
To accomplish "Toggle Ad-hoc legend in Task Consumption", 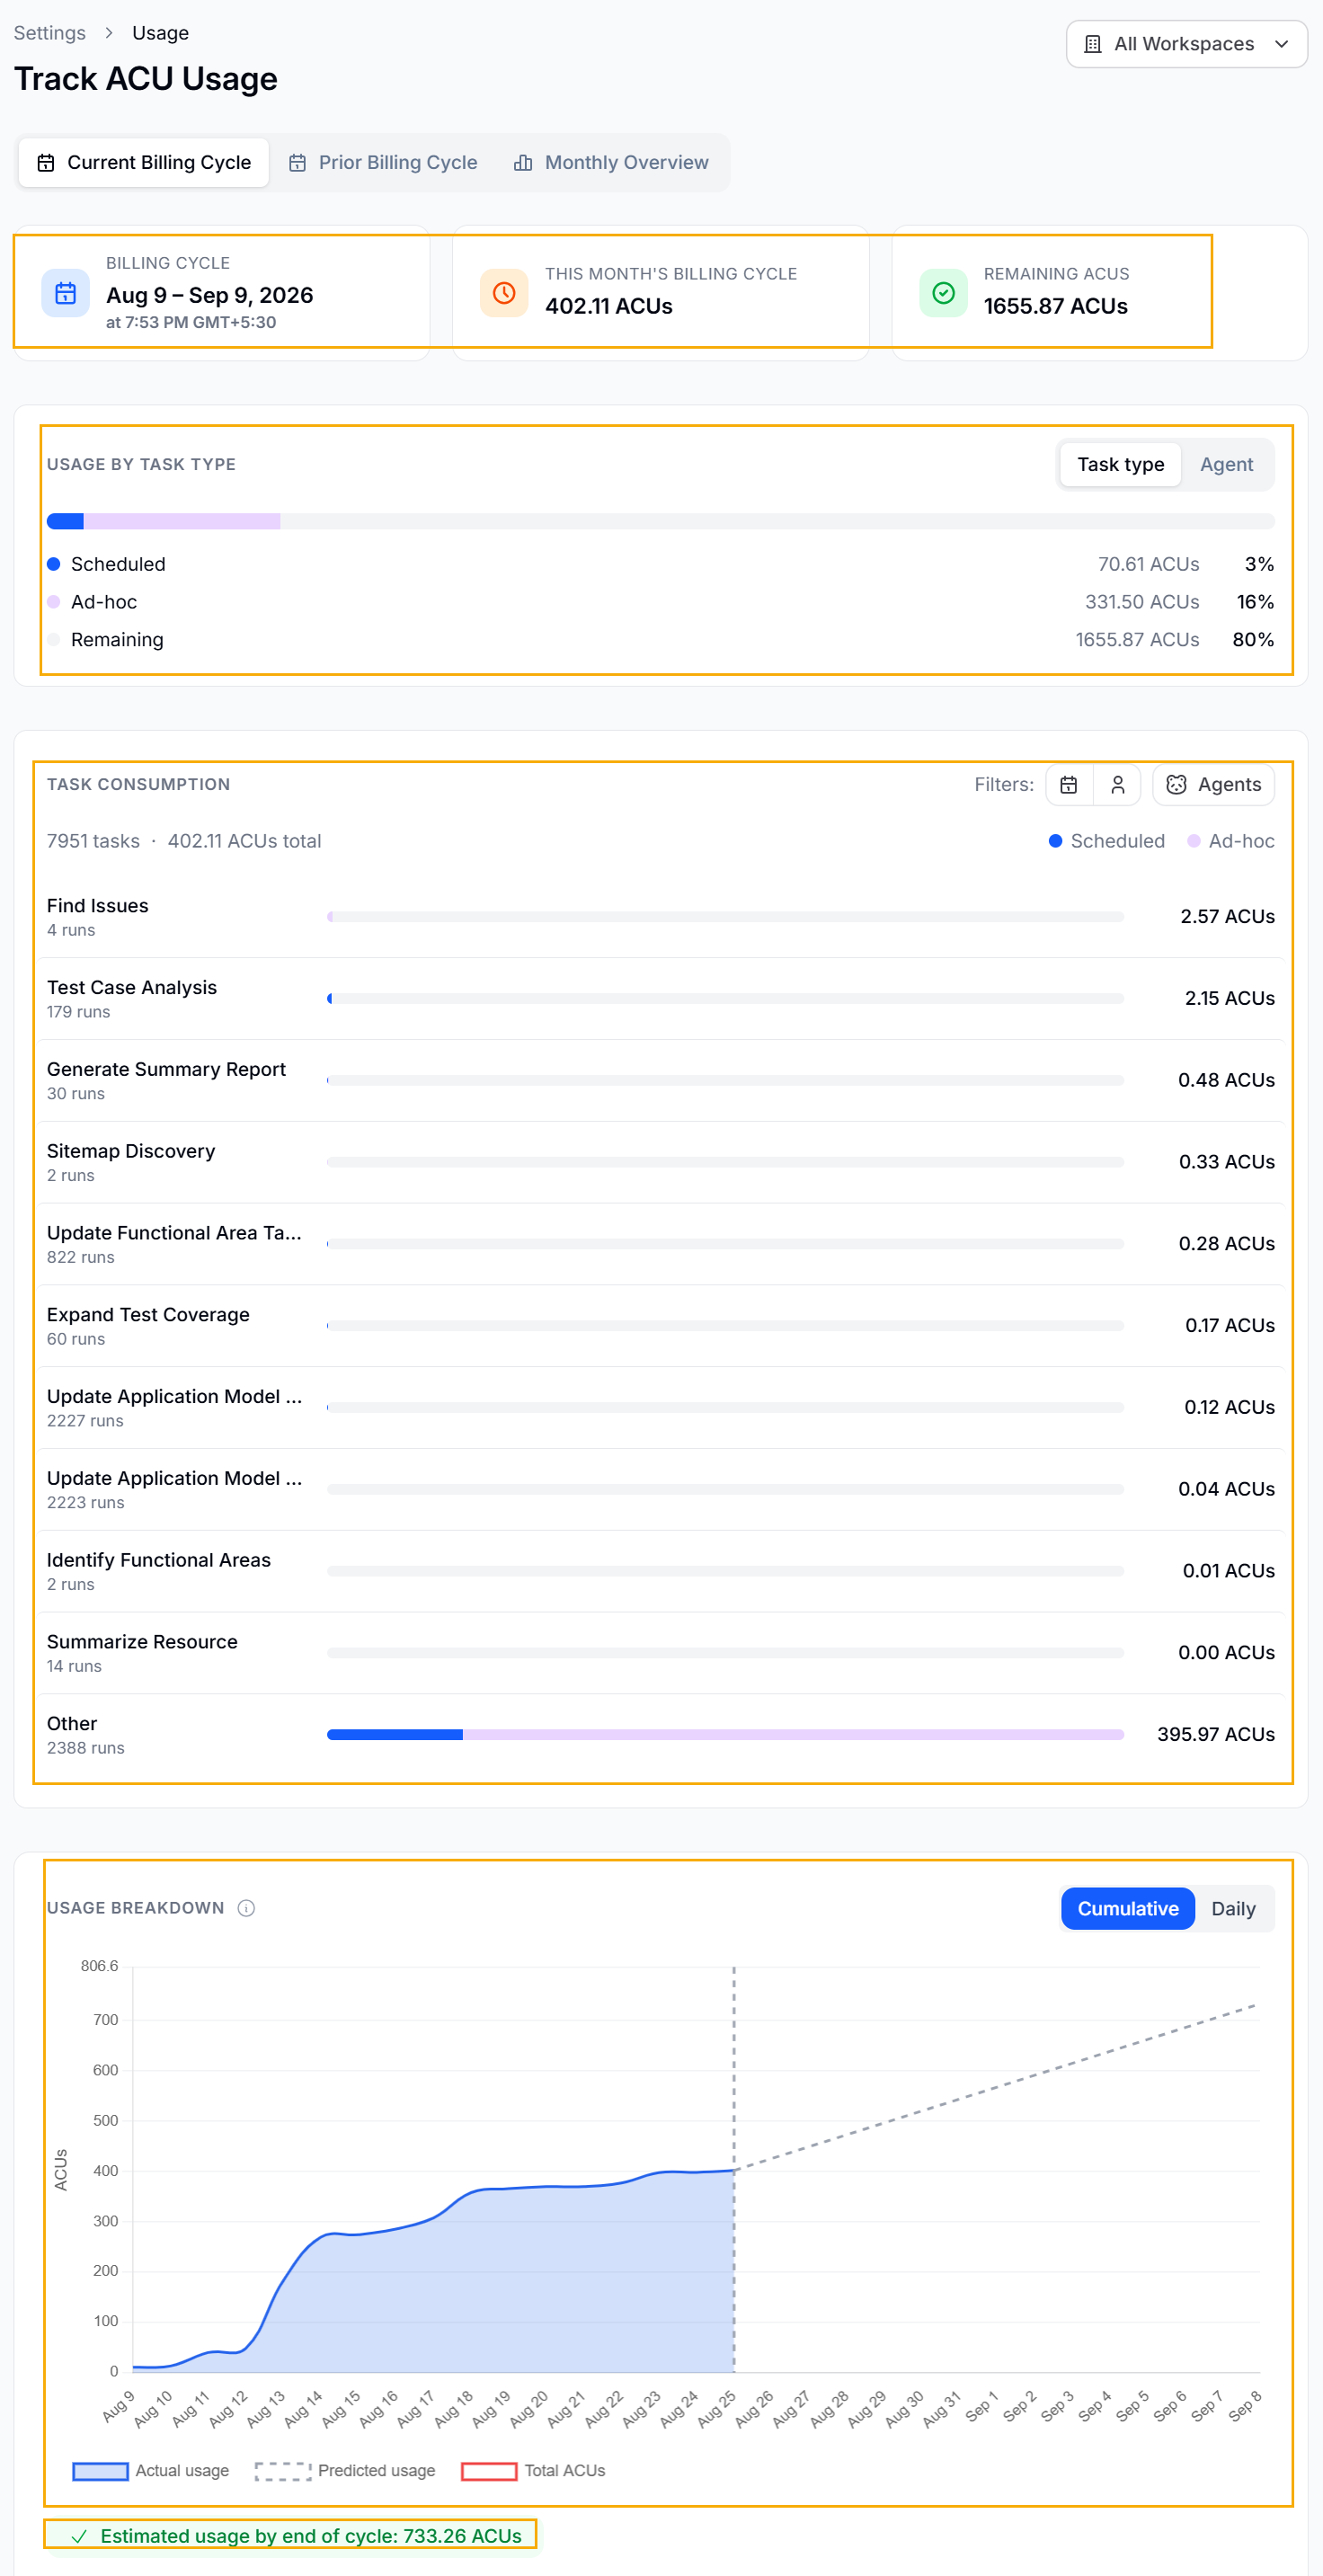I will pyautogui.click(x=1231, y=841).
